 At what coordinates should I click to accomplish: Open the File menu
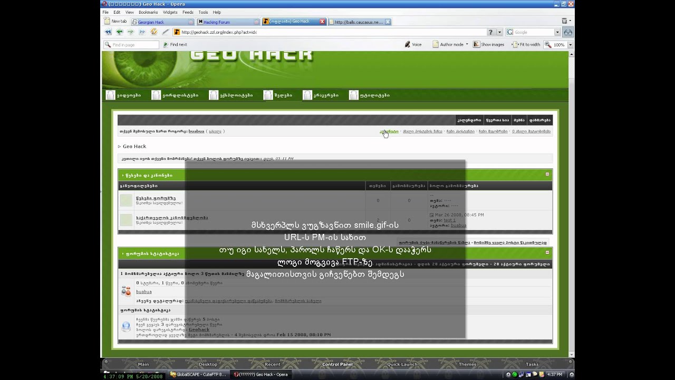105,12
